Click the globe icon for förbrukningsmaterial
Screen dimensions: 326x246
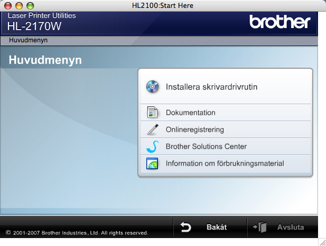(152, 163)
